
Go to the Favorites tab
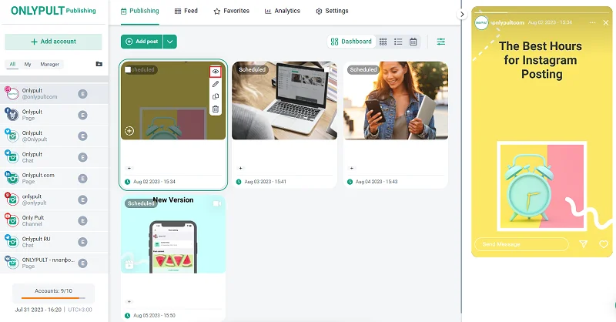(231, 12)
